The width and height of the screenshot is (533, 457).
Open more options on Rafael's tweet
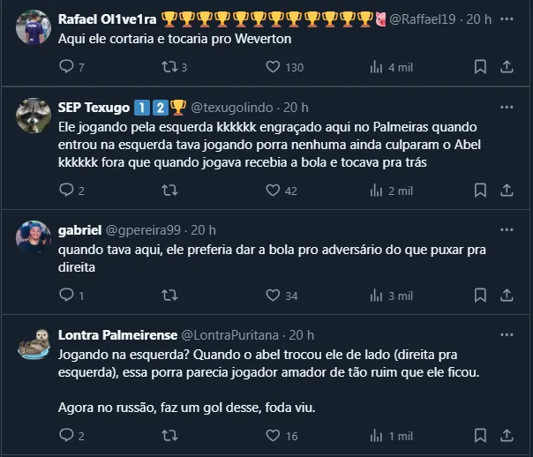point(507,18)
